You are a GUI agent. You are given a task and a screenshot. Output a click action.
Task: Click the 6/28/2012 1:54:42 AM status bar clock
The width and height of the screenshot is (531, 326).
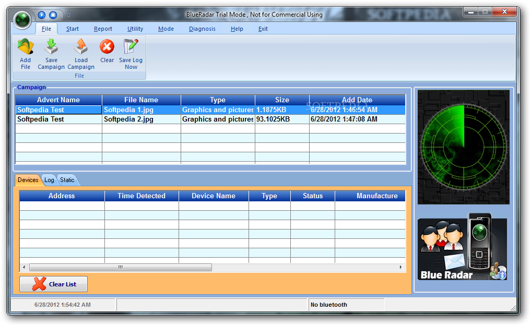point(62,305)
